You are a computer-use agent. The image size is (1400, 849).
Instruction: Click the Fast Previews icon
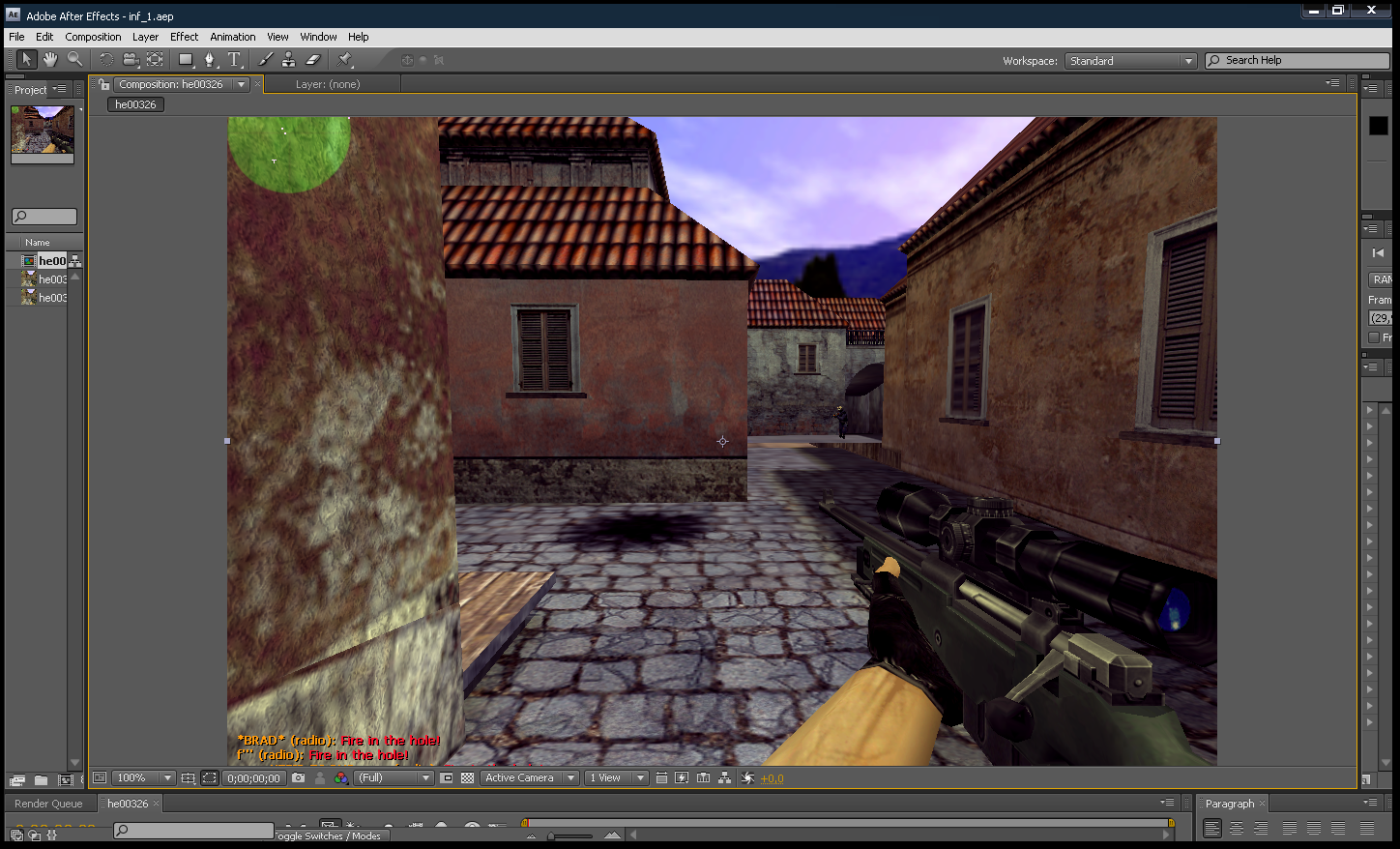[x=682, y=777]
